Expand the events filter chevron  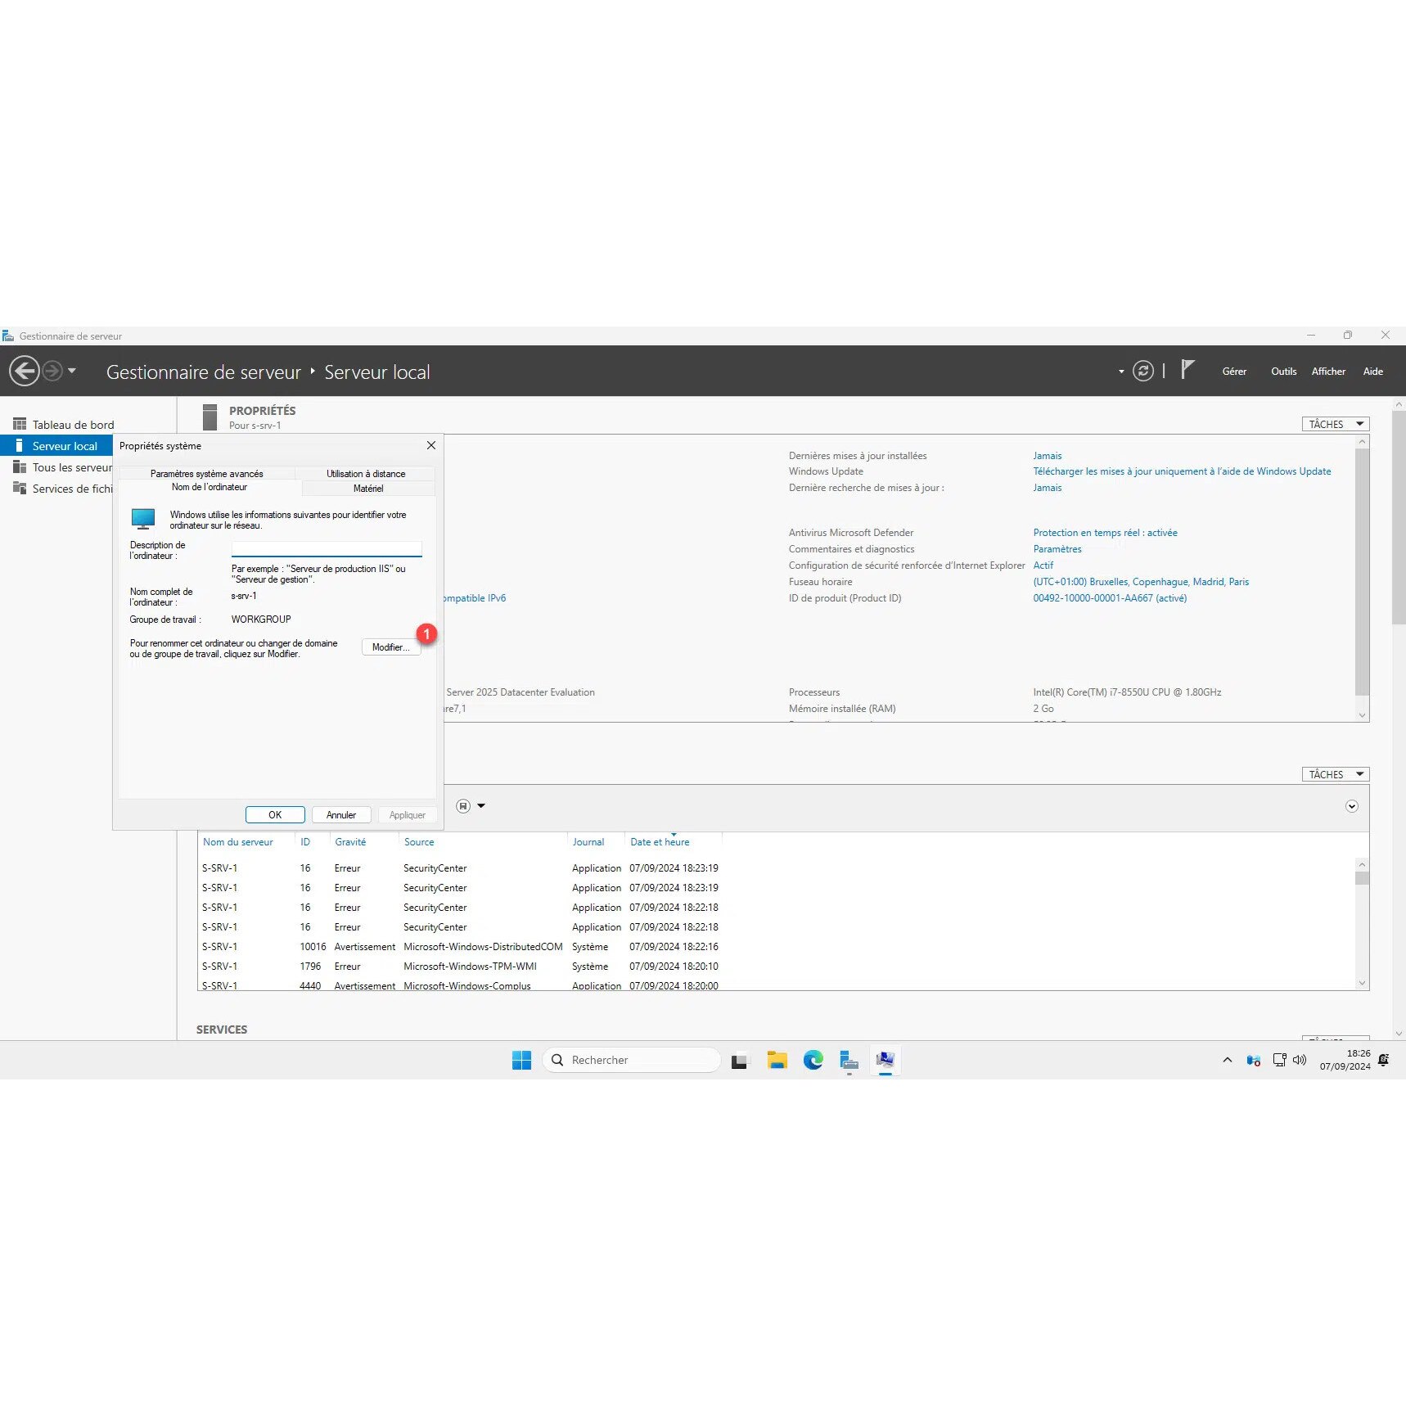(1351, 806)
